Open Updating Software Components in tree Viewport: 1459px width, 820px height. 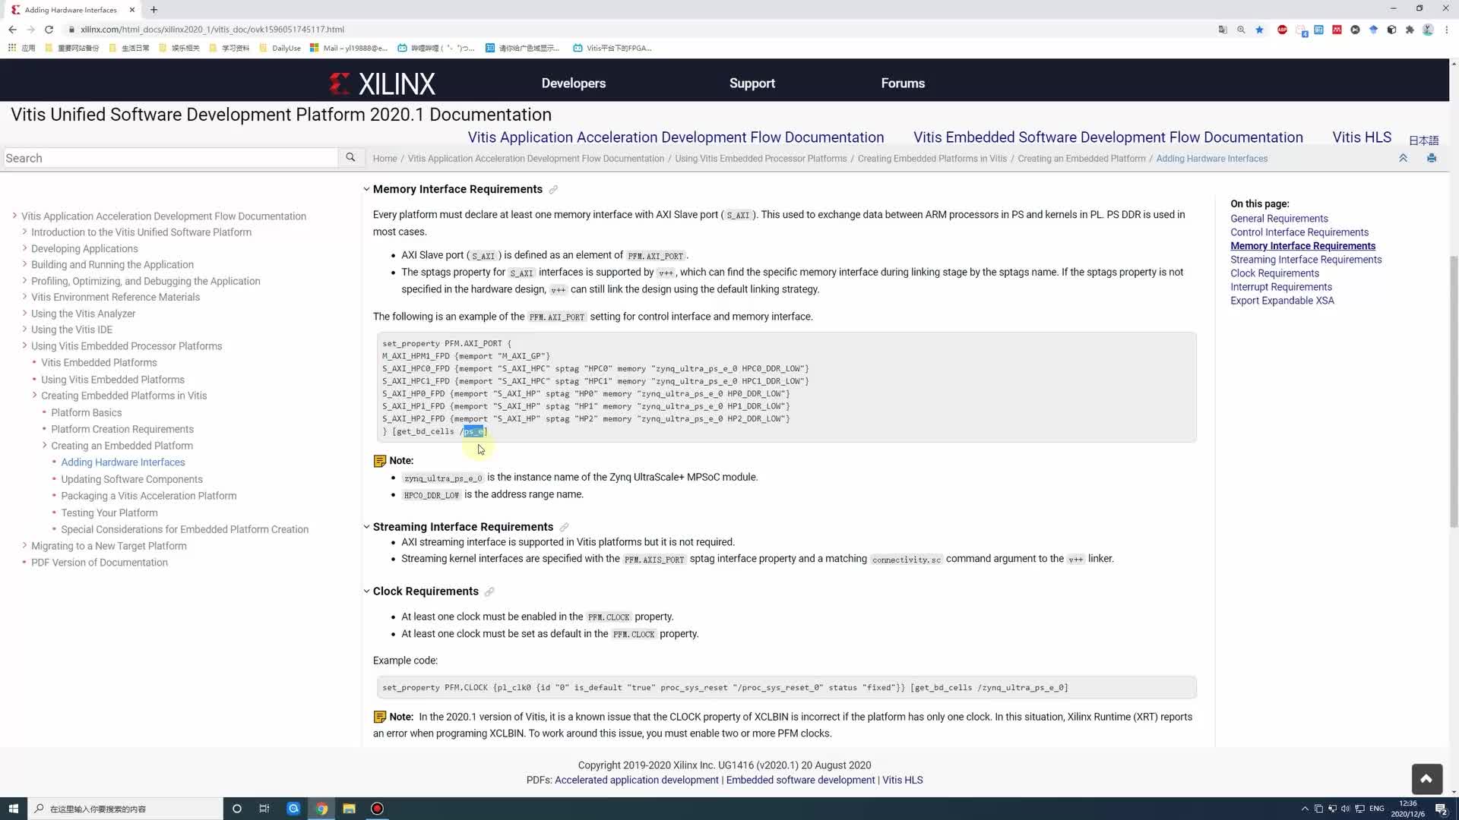[x=131, y=479]
